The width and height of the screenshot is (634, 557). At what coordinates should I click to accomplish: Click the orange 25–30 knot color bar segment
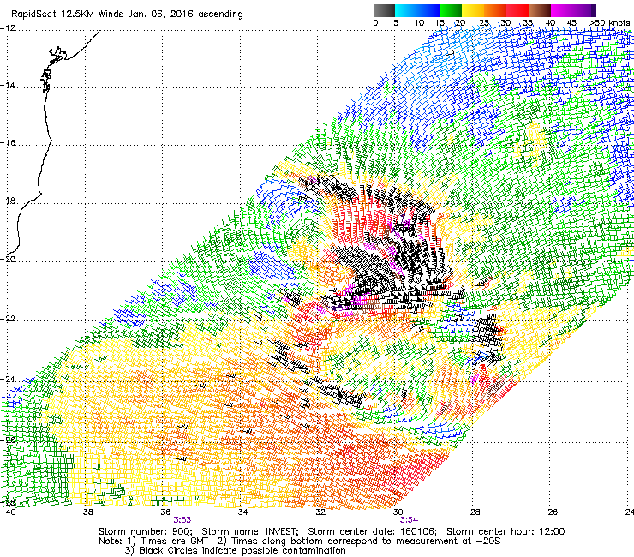pos(495,10)
